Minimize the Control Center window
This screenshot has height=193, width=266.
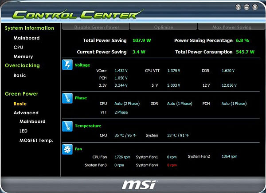(246, 7)
